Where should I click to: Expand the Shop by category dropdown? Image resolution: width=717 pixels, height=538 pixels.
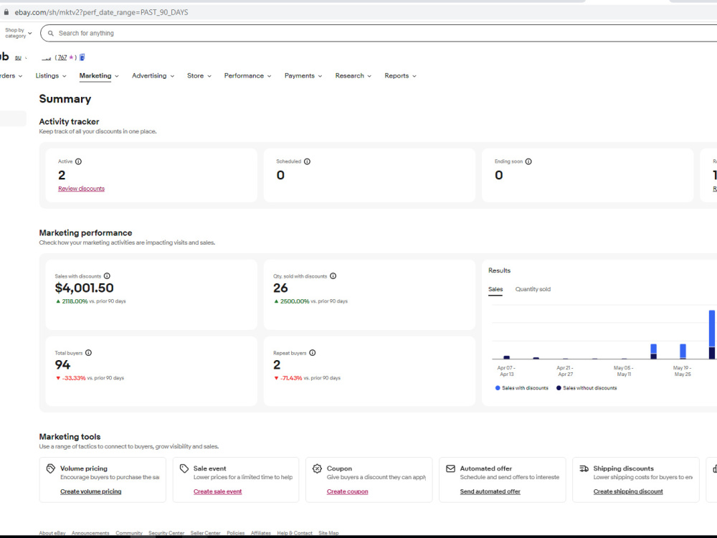19,33
